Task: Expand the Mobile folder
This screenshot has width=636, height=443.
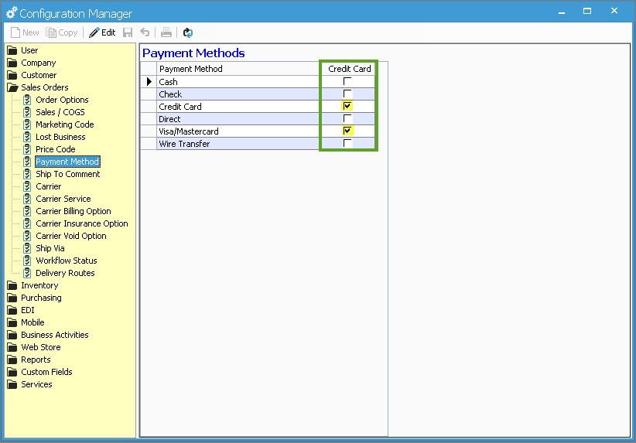Action: click(x=26, y=322)
